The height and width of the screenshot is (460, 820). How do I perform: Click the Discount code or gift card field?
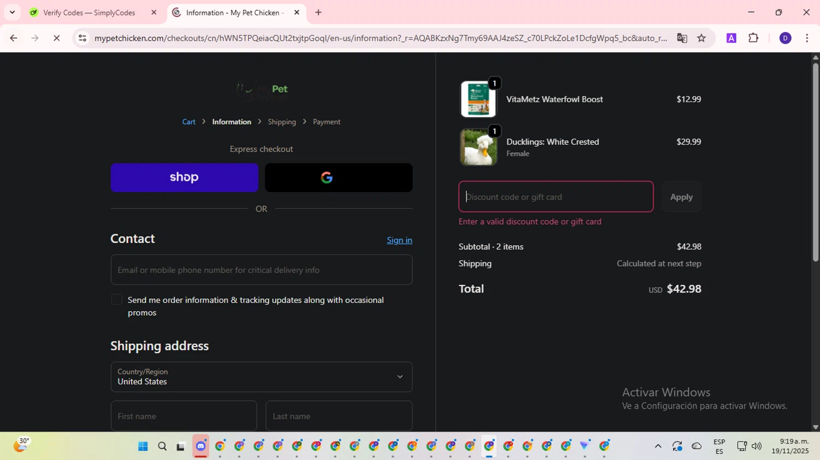556,196
